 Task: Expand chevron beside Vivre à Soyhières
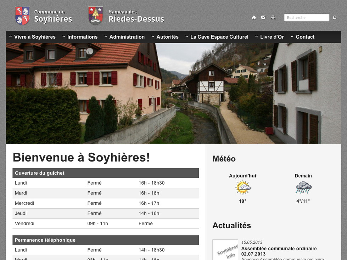coord(10,36)
